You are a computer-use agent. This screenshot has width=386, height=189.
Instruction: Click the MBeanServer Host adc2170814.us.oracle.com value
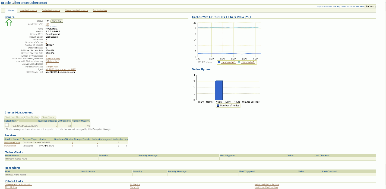(60, 72)
